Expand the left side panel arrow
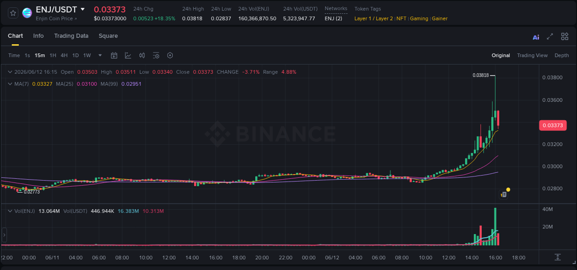The width and height of the screenshot is (577, 270). (x=4, y=235)
